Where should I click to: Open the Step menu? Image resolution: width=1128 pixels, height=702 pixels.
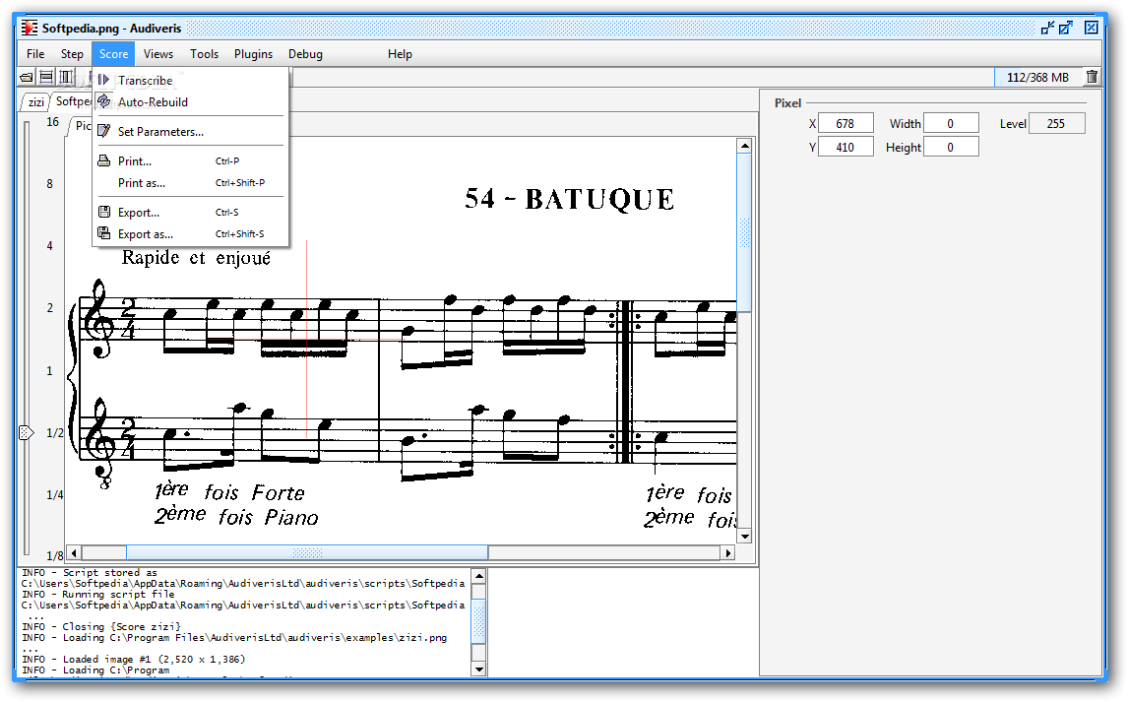point(72,54)
